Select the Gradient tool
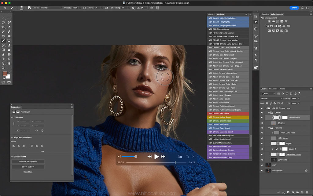Image resolution: width=313 pixels, height=196 pixels. coord(4,49)
